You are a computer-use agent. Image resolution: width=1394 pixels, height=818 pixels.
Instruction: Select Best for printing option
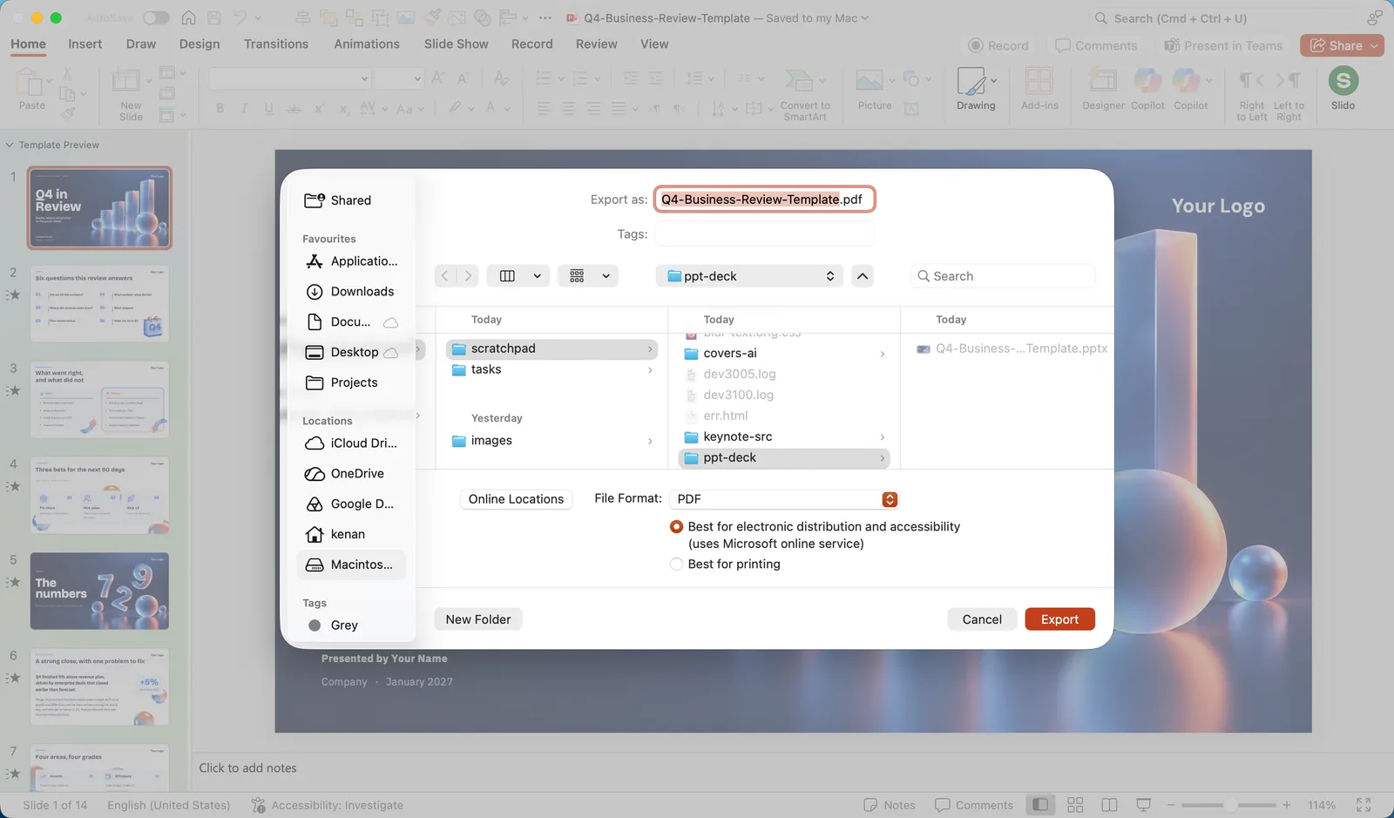pos(676,564)
